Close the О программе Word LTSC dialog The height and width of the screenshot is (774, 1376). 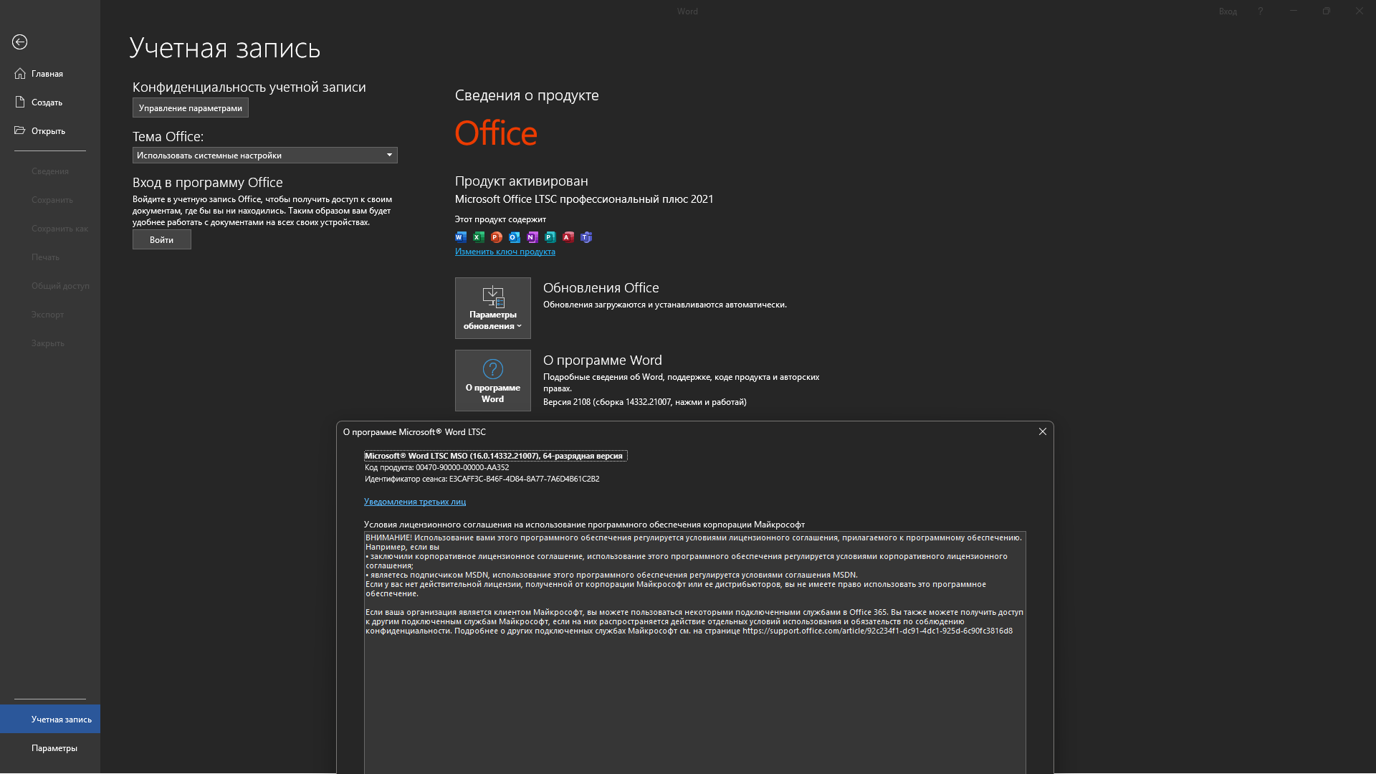click(1043, 431)
